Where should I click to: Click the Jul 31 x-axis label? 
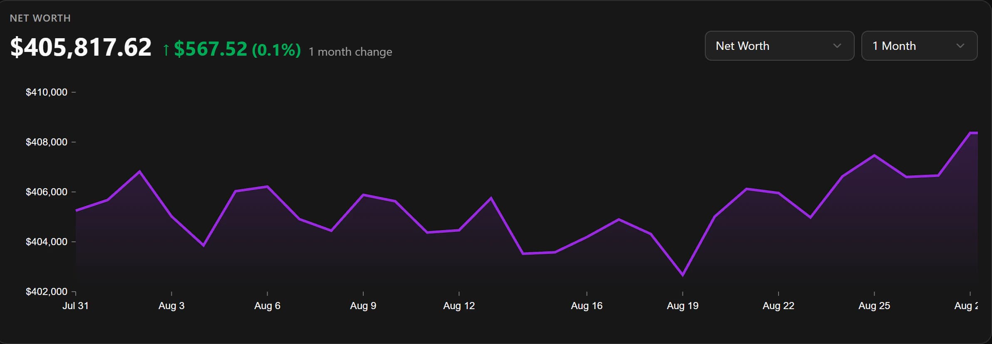75,306
